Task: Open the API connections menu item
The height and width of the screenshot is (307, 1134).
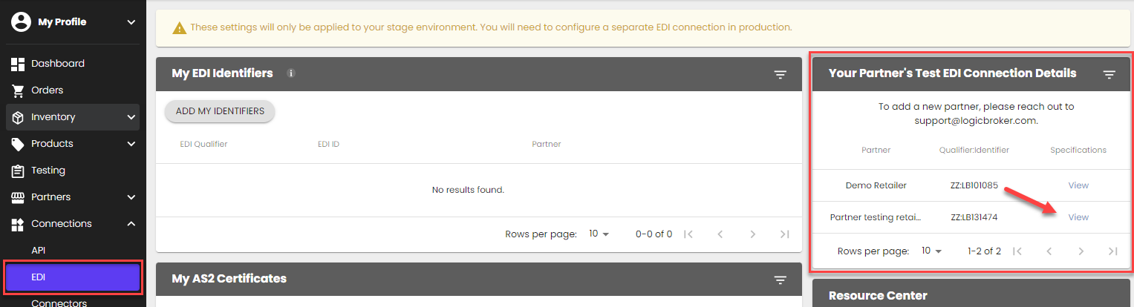Action: tap(39, 251)
